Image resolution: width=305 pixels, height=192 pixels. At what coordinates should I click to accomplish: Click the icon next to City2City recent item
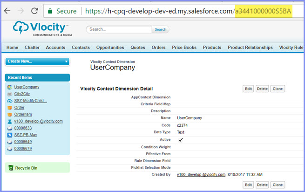10,94
